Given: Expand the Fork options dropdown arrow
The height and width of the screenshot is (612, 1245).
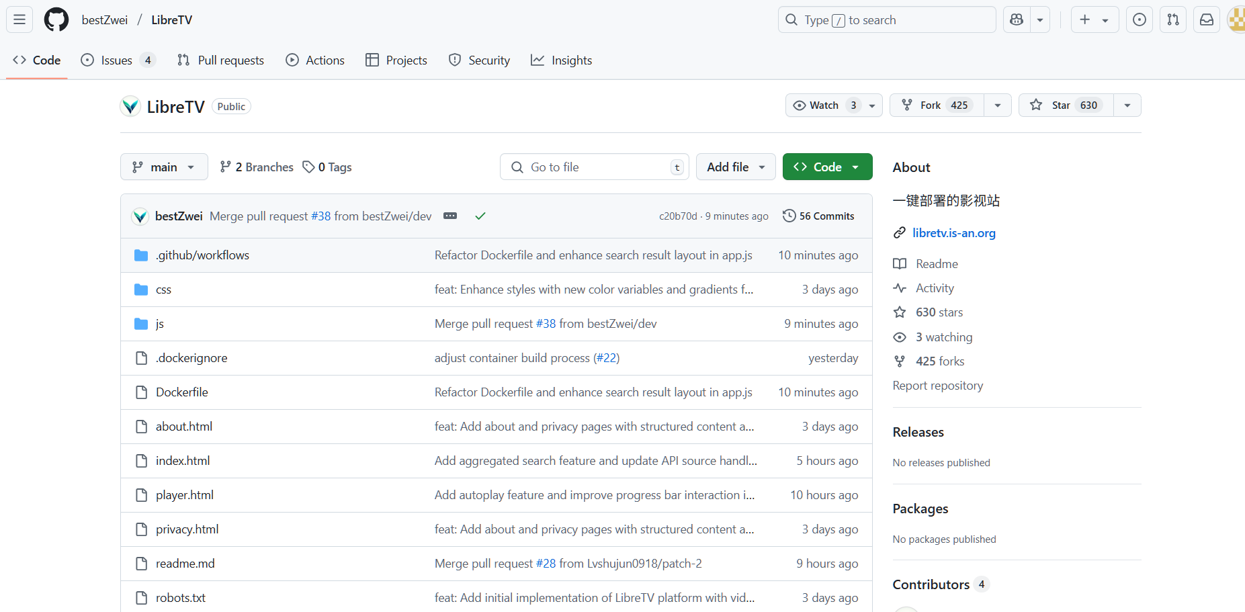Looking at the screenshot, I should tap(998, 105).
